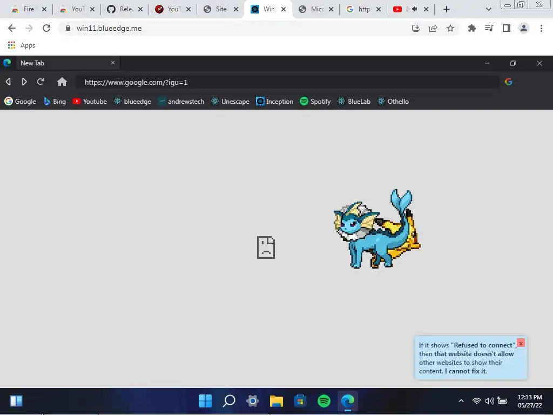Viewport: 553px width, 415px height.
Task: Dismiss the Refused to connect notice
Action: [521, 343]
